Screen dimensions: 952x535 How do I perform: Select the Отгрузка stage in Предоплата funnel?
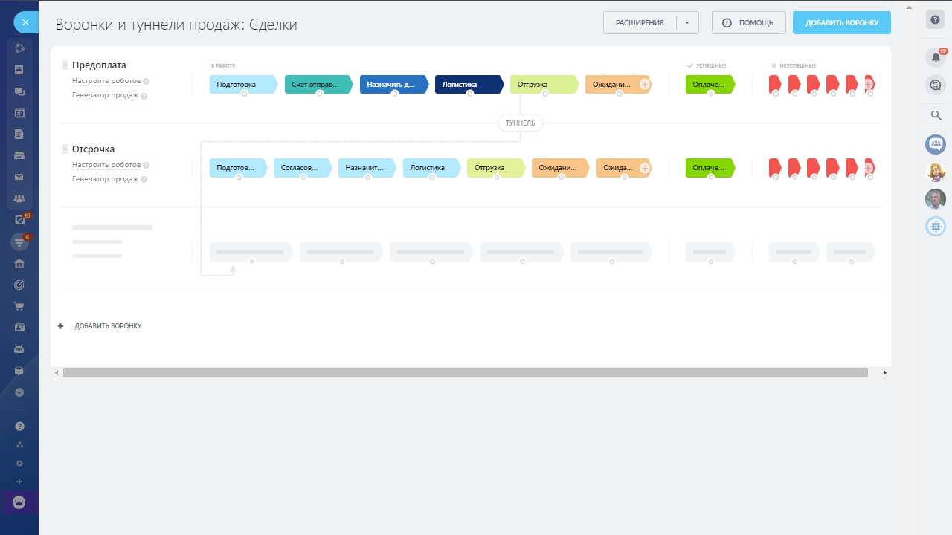click(544, 85)
